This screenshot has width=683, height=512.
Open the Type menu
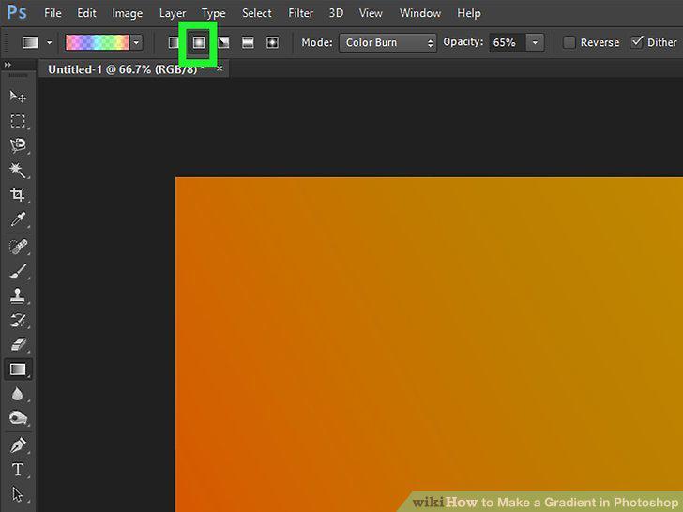click(214, 13)
